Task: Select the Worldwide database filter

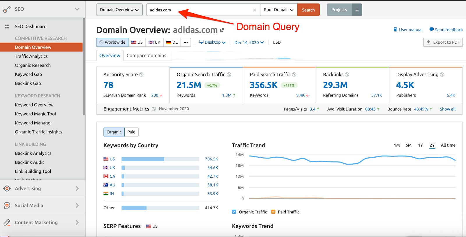Action: coord(112,42)
